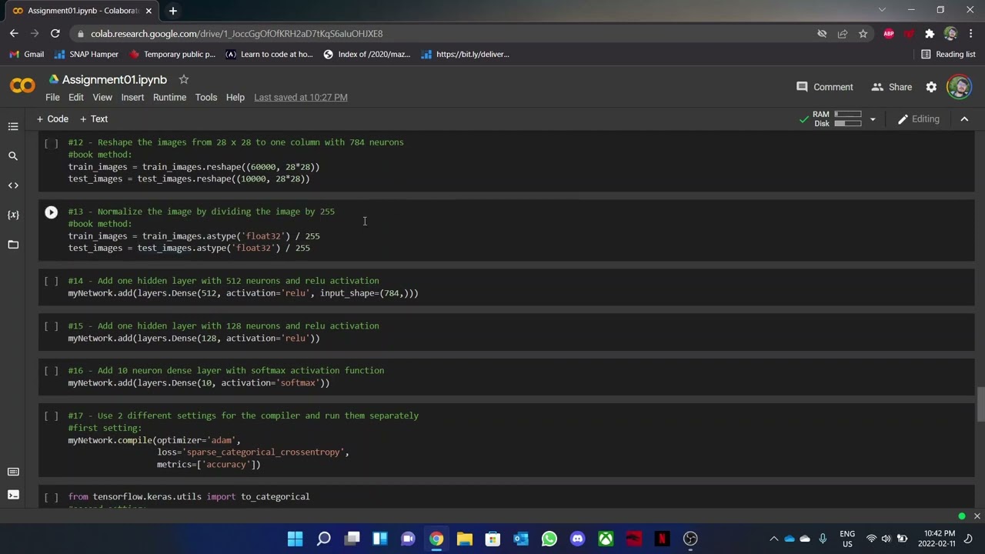Open the Editing mode dropdown
Screen dimensions: 985x554
(x=919, y=119)
